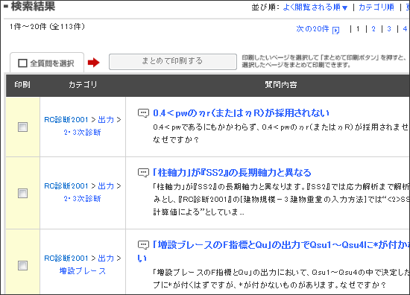Go to 次の20件 results

point(312,29)
